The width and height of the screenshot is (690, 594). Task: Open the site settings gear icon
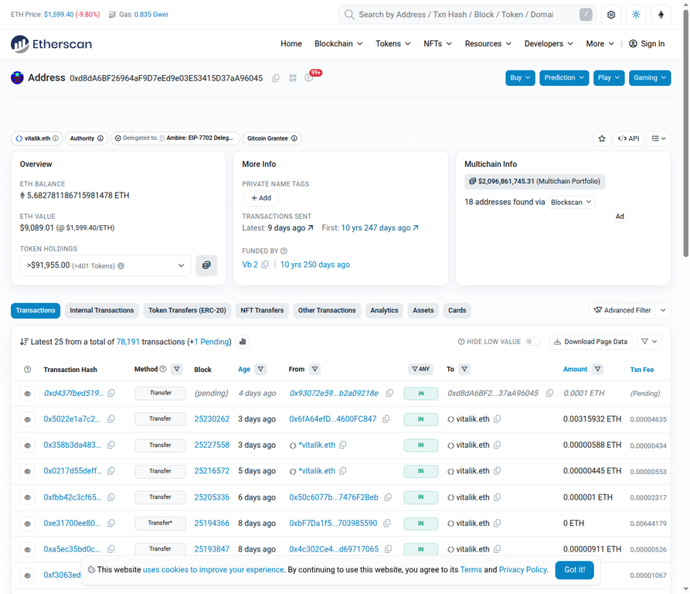(610, 15)
